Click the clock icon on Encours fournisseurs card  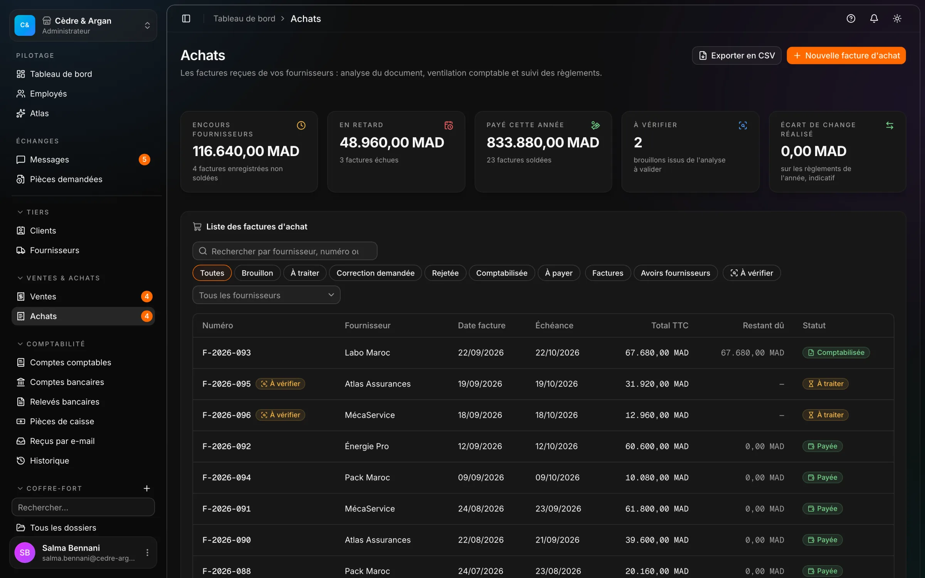click(301, 125)
